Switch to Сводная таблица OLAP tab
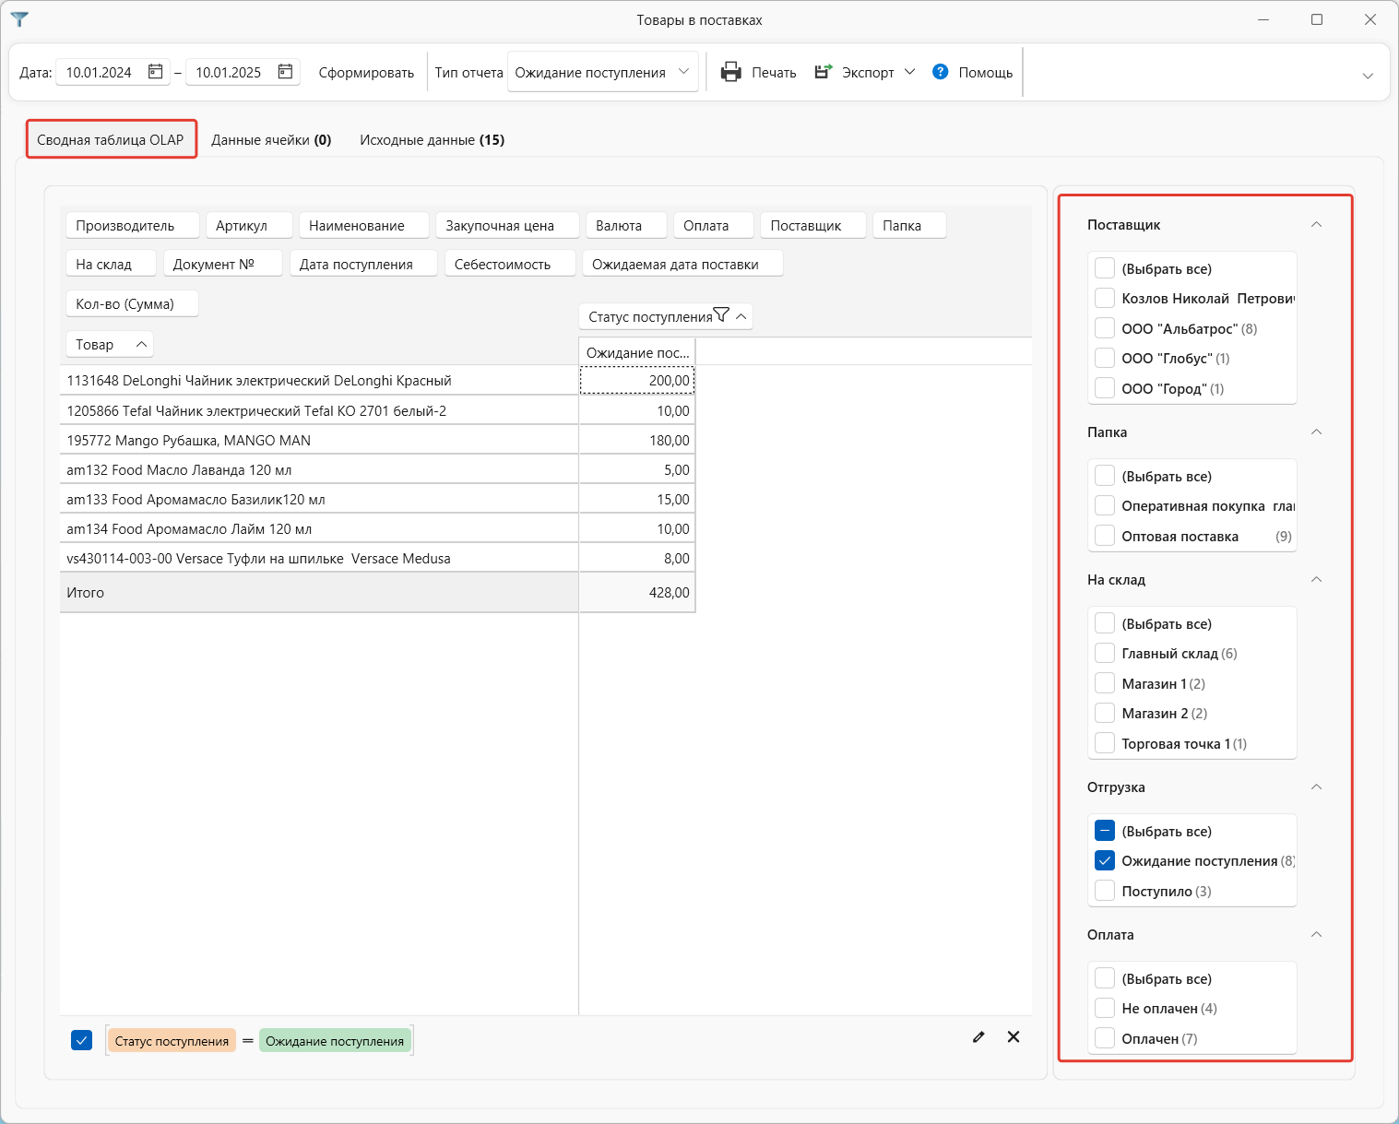Viewport: 1399px width, 1124px height. click(x=111, y=140)
